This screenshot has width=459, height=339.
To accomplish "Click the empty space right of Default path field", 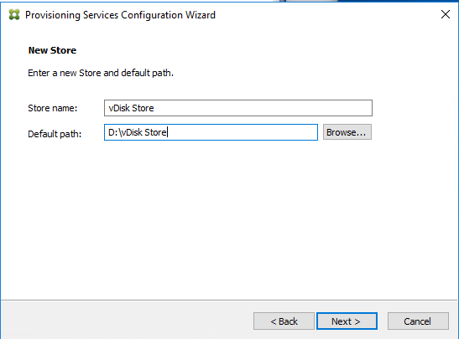I will 413,132.
